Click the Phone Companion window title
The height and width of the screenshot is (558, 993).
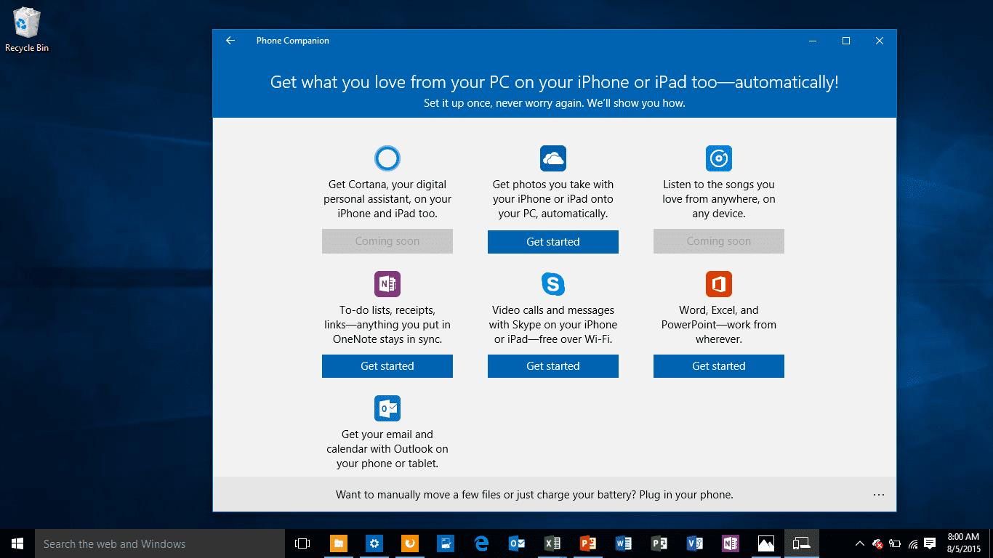click(293, 41)
